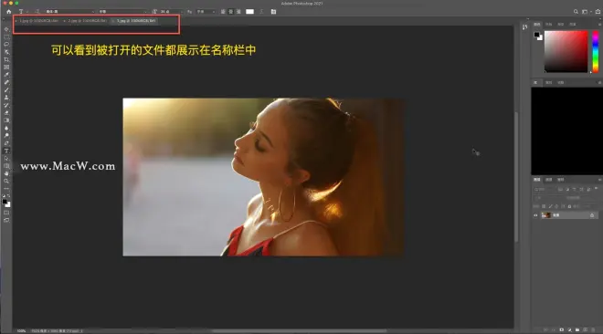Select the Rectangle shape tool
Screen dimensions: 603x334
click(x=6, y=166)
